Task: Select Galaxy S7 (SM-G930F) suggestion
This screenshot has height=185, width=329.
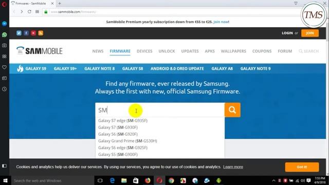Action: click(160, 127)
